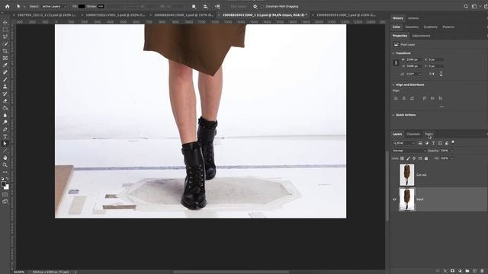Toggle link width and height proportions

(396, 62)
